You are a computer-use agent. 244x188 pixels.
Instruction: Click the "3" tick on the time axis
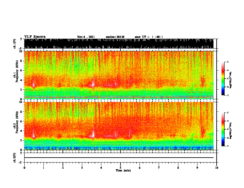pyautogui.click(x=82, y=168)
